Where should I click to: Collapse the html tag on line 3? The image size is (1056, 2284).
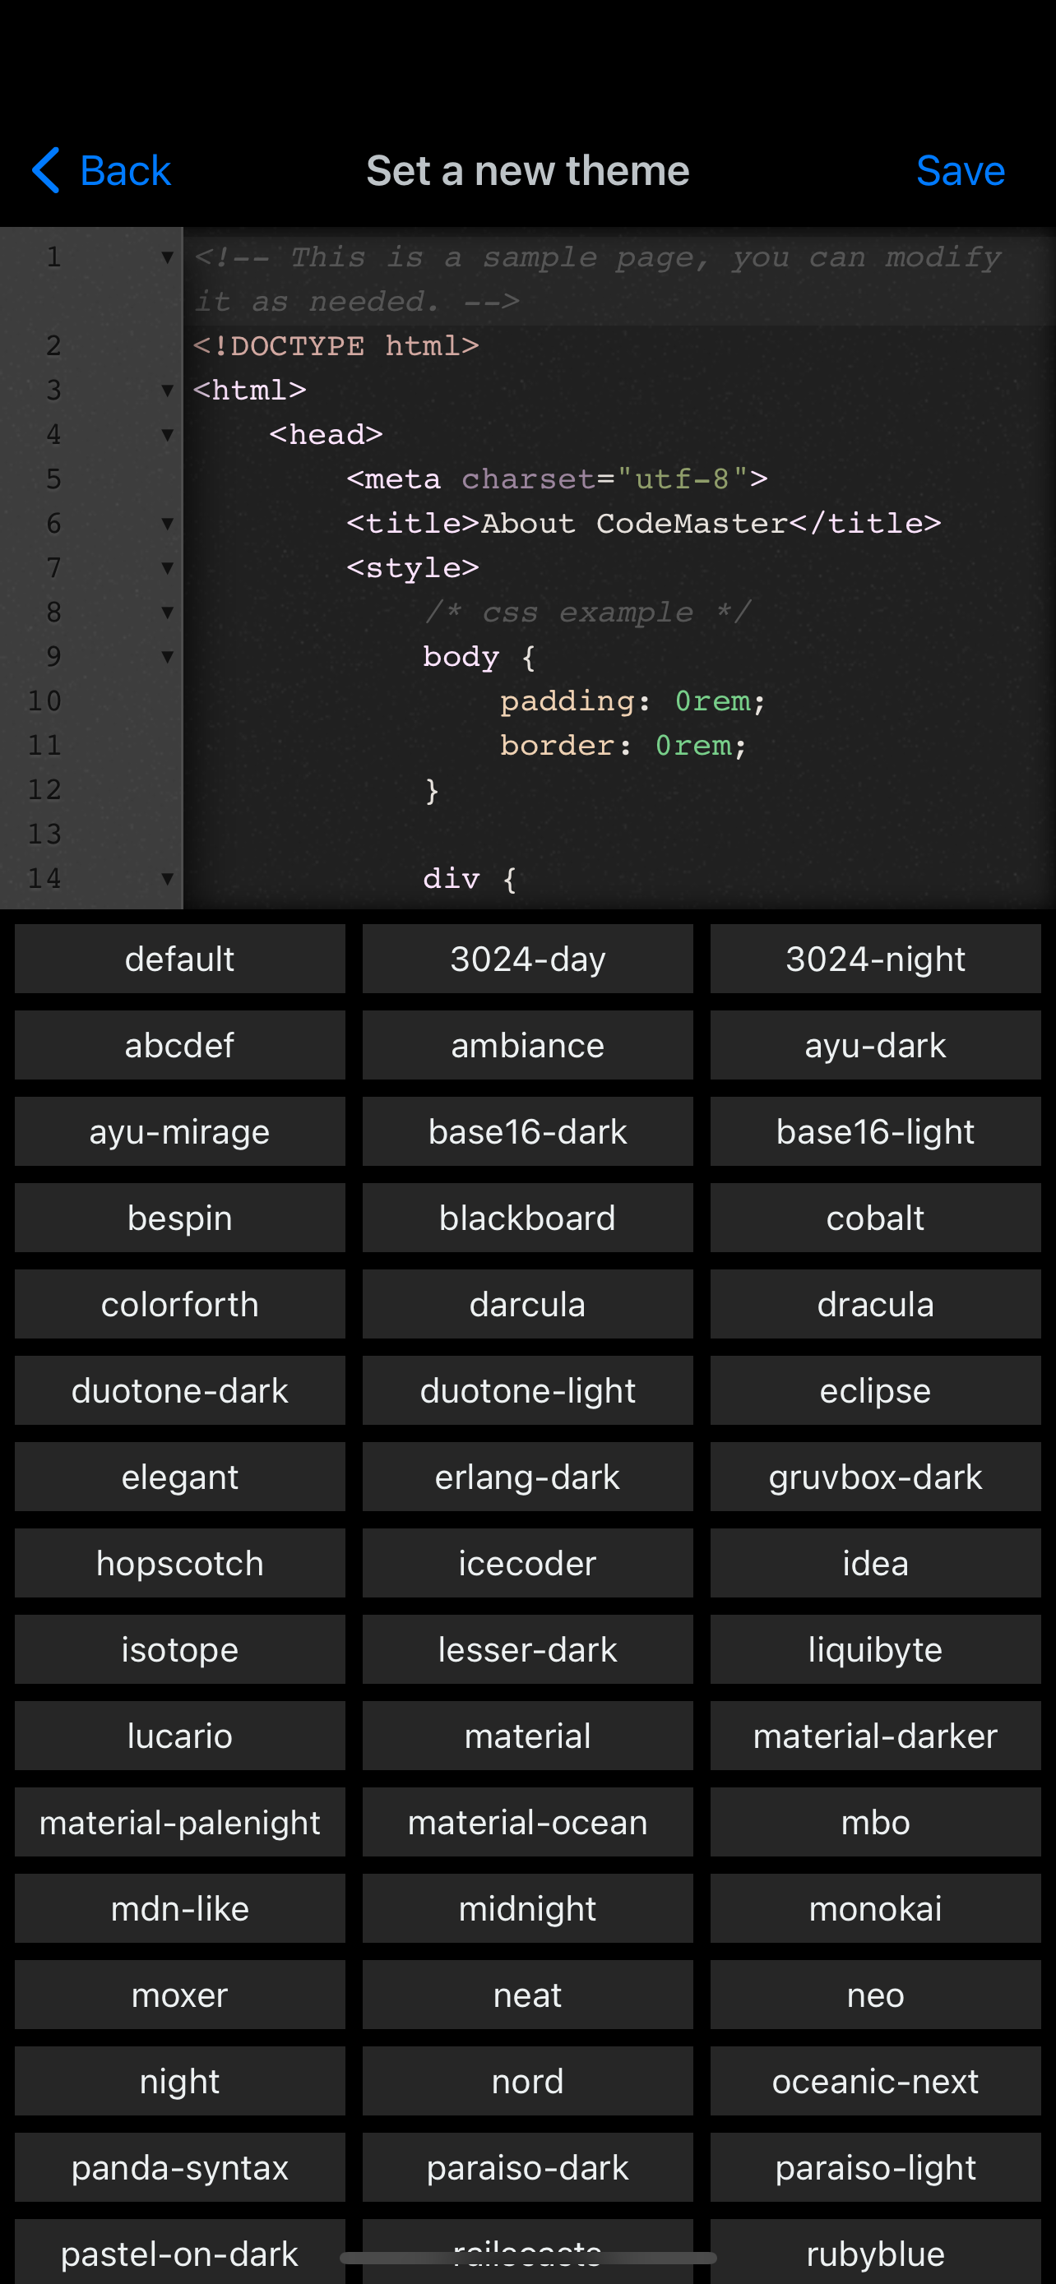pos(167,391)
